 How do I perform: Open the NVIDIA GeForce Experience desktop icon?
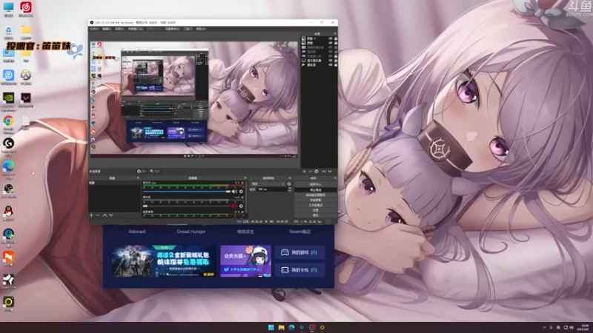8,101
